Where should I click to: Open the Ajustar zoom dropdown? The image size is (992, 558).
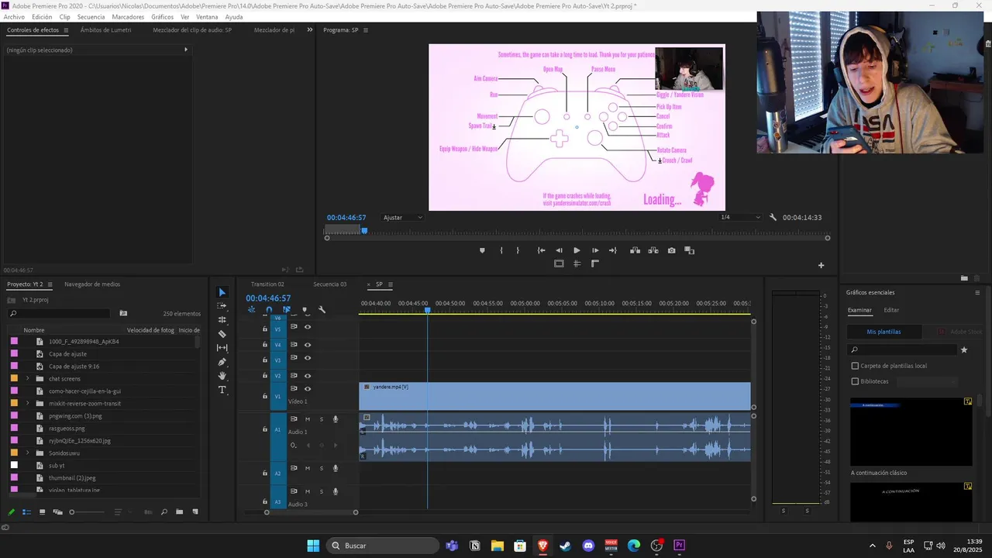pyautogui.click(x=403, y=218)
